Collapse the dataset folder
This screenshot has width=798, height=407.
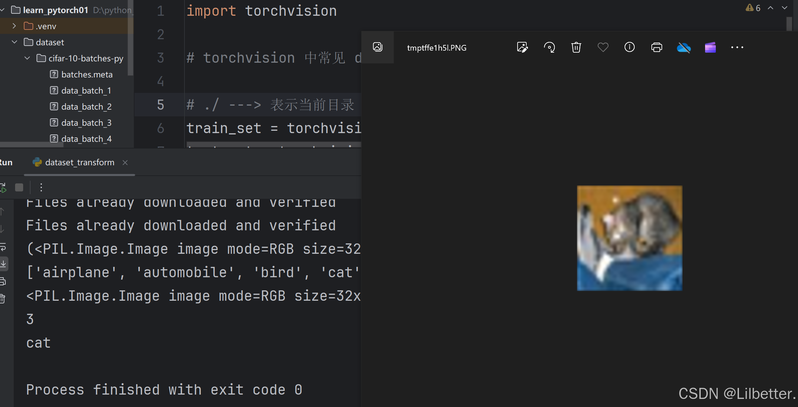14,42
